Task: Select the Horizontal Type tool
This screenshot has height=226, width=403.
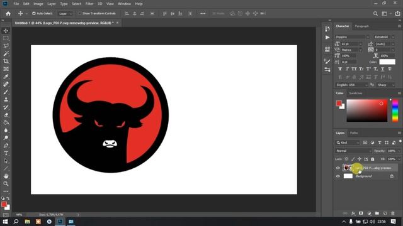Action: tap(6, 153)
